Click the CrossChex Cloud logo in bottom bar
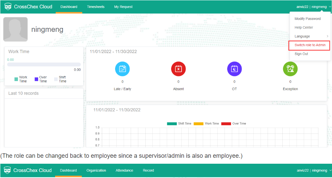 coord(28,170)
